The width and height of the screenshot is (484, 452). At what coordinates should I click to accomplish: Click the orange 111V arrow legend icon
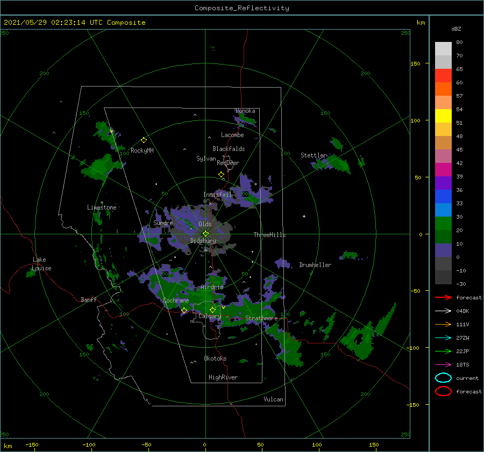[x=443, y=324]
